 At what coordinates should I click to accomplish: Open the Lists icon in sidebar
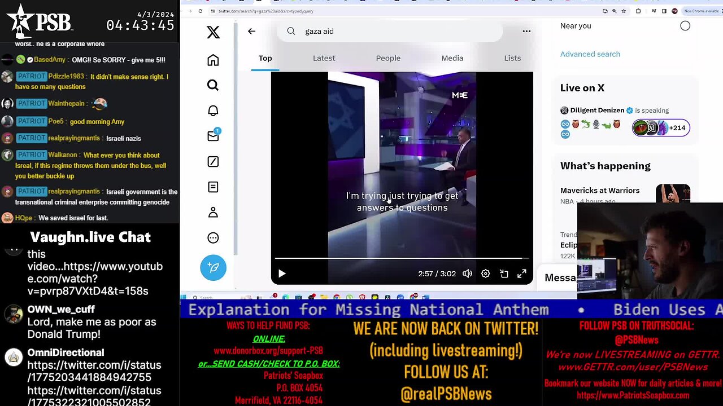click(x=213, y=187)
